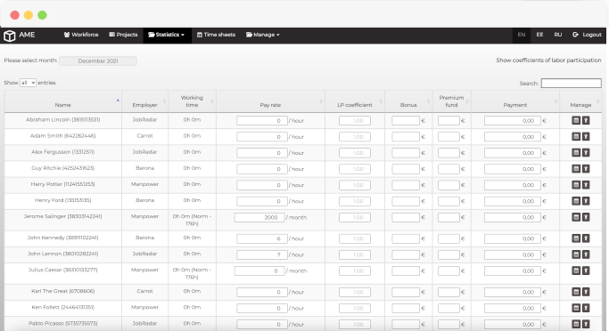Sort table by Pay rate column

point(270,101)
